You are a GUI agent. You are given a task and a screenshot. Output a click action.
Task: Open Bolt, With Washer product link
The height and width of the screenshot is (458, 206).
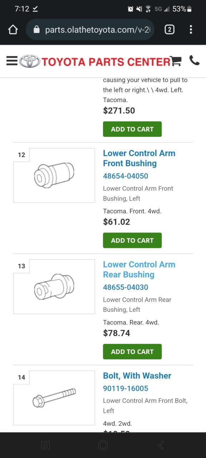[137, 376]
